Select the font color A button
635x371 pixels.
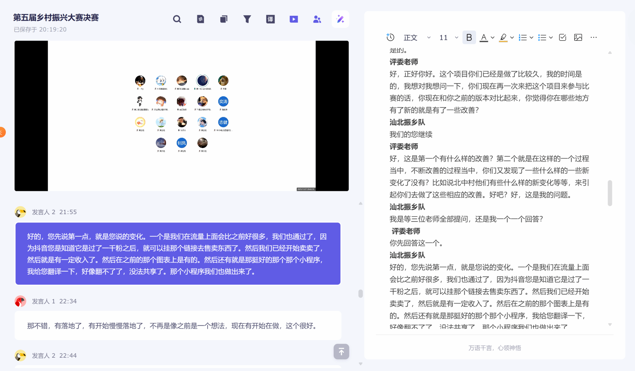(484, 37)
